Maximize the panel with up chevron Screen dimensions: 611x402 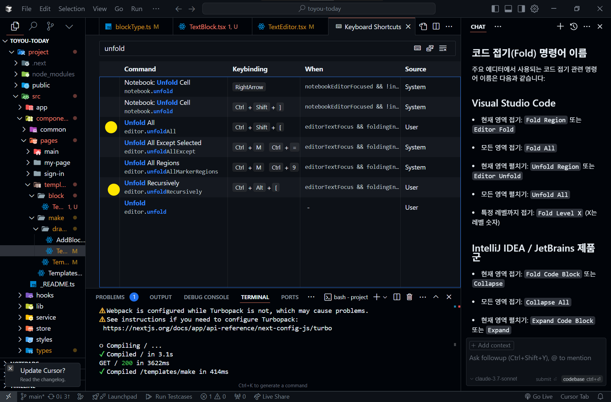click(x=436, y=297)
